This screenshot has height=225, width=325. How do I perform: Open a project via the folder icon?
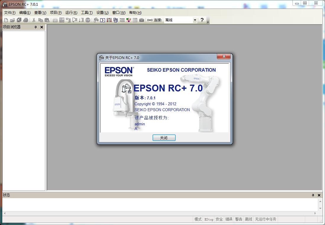pyautogui.click(x=12, y=20)
